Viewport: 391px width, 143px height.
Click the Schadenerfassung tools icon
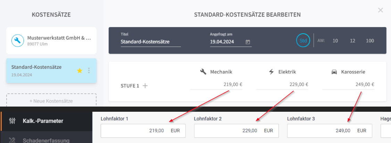(12, 140)
